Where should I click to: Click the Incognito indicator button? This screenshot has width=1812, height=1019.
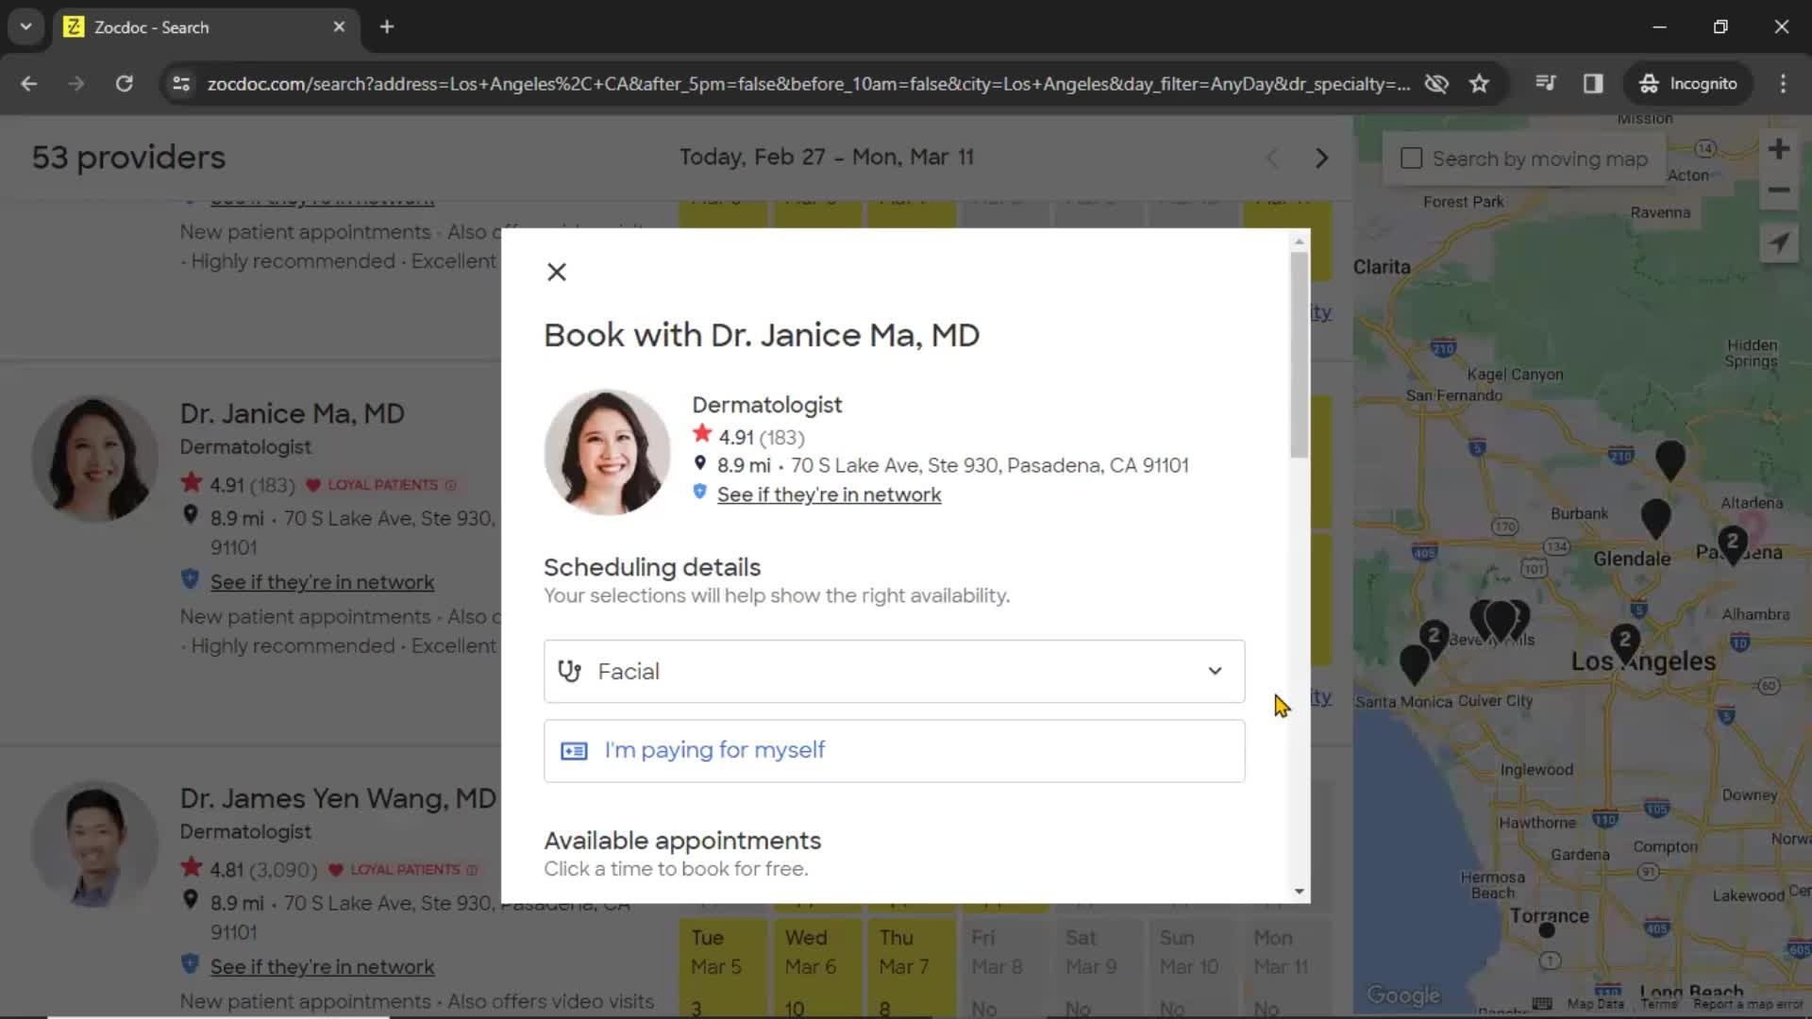(1688, 83)
